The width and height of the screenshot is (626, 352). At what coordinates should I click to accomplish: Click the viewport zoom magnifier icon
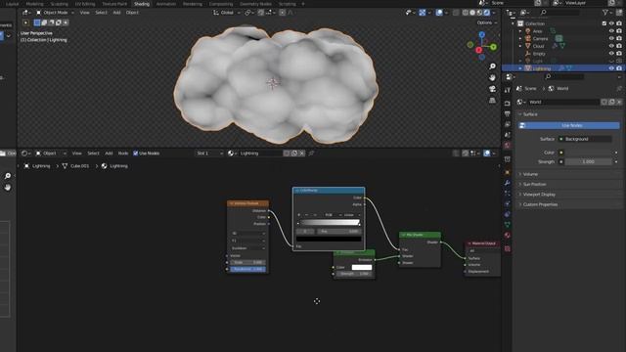492,66
